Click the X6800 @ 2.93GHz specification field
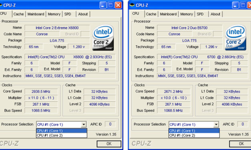 [x=70, y=57]
